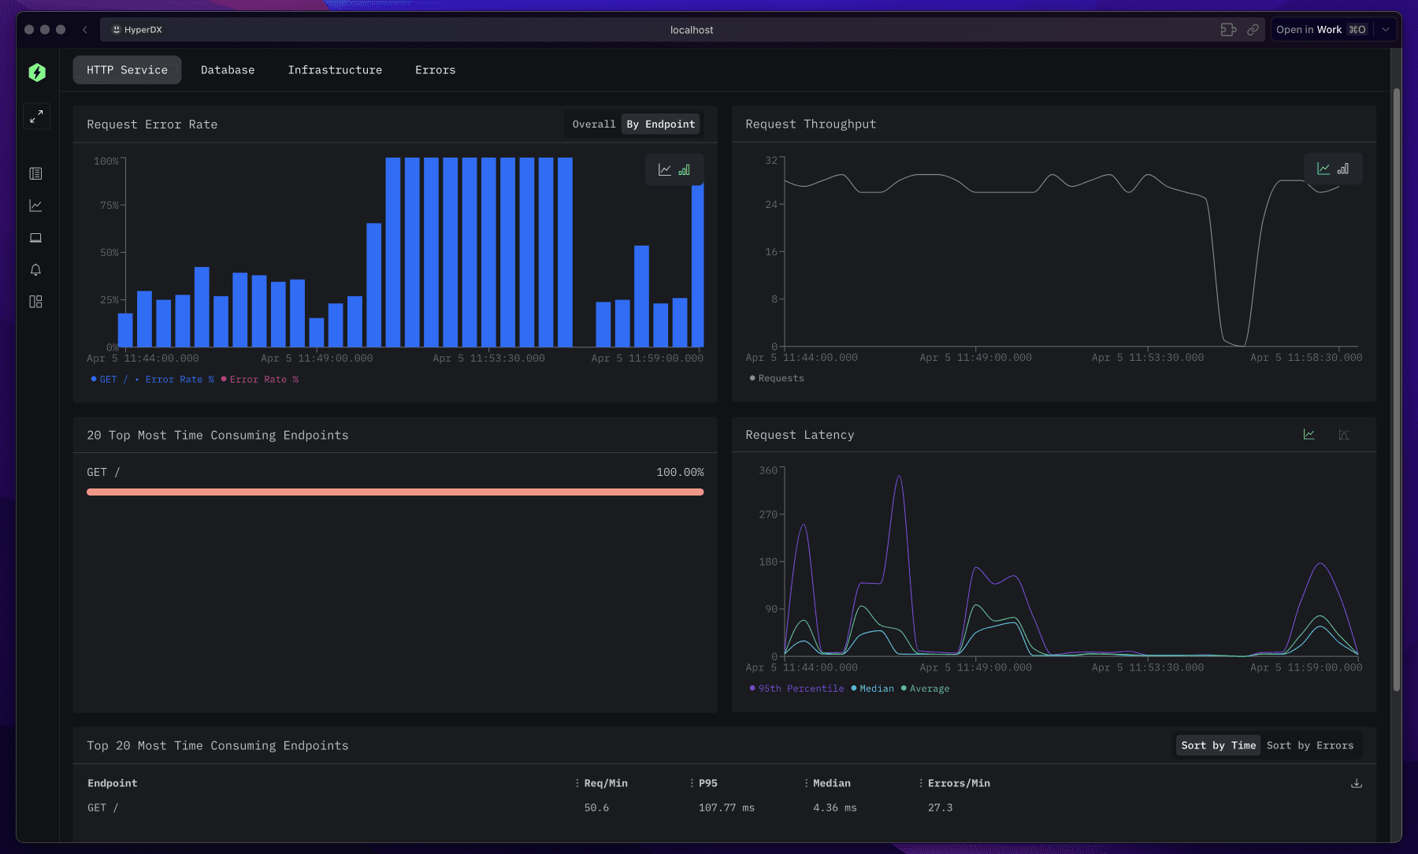The image size is (1418, 854).
Task: Open the Dashboards grid sidebar icon
Action: [x=35, y=302]
